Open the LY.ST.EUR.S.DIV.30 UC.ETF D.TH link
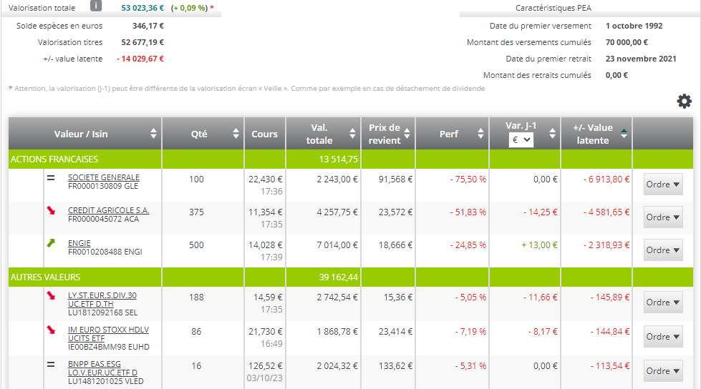The height and width of the screenshot is (389, 701). [x=102, y=300]
